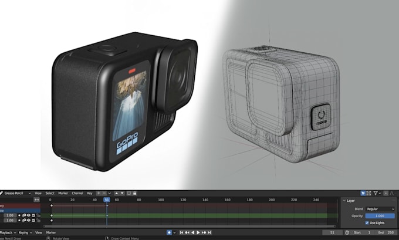Select the keyframe diamond on the green row
399x240 pixels.
(x=52, y=215)
